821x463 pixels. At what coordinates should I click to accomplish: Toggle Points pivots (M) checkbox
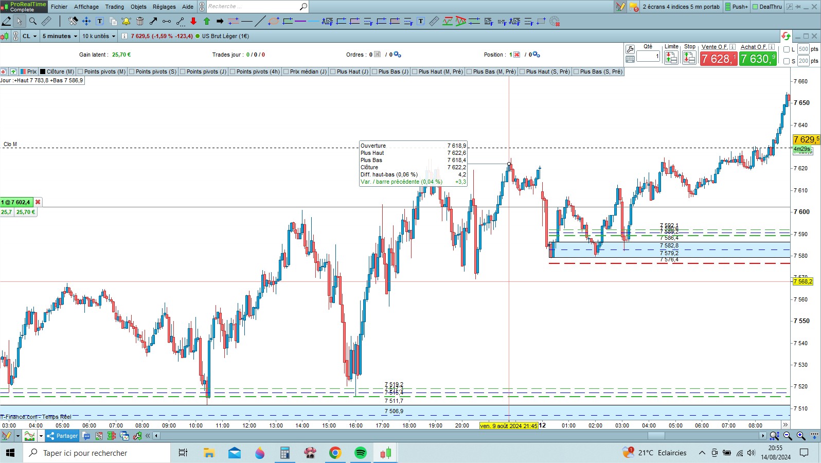pyautogui.click(x=80, y=72)
